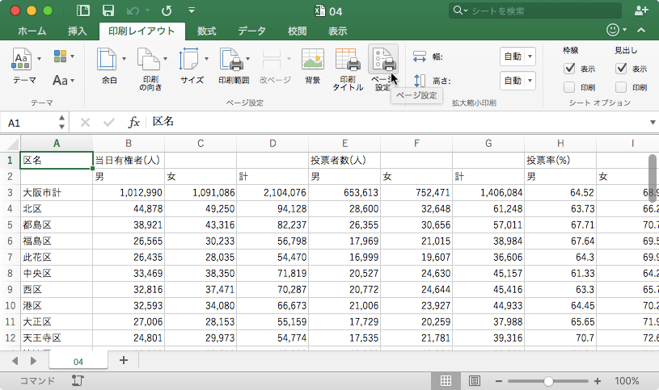Click the undo arrow icon
659x390 pixels.
(133, 10)
